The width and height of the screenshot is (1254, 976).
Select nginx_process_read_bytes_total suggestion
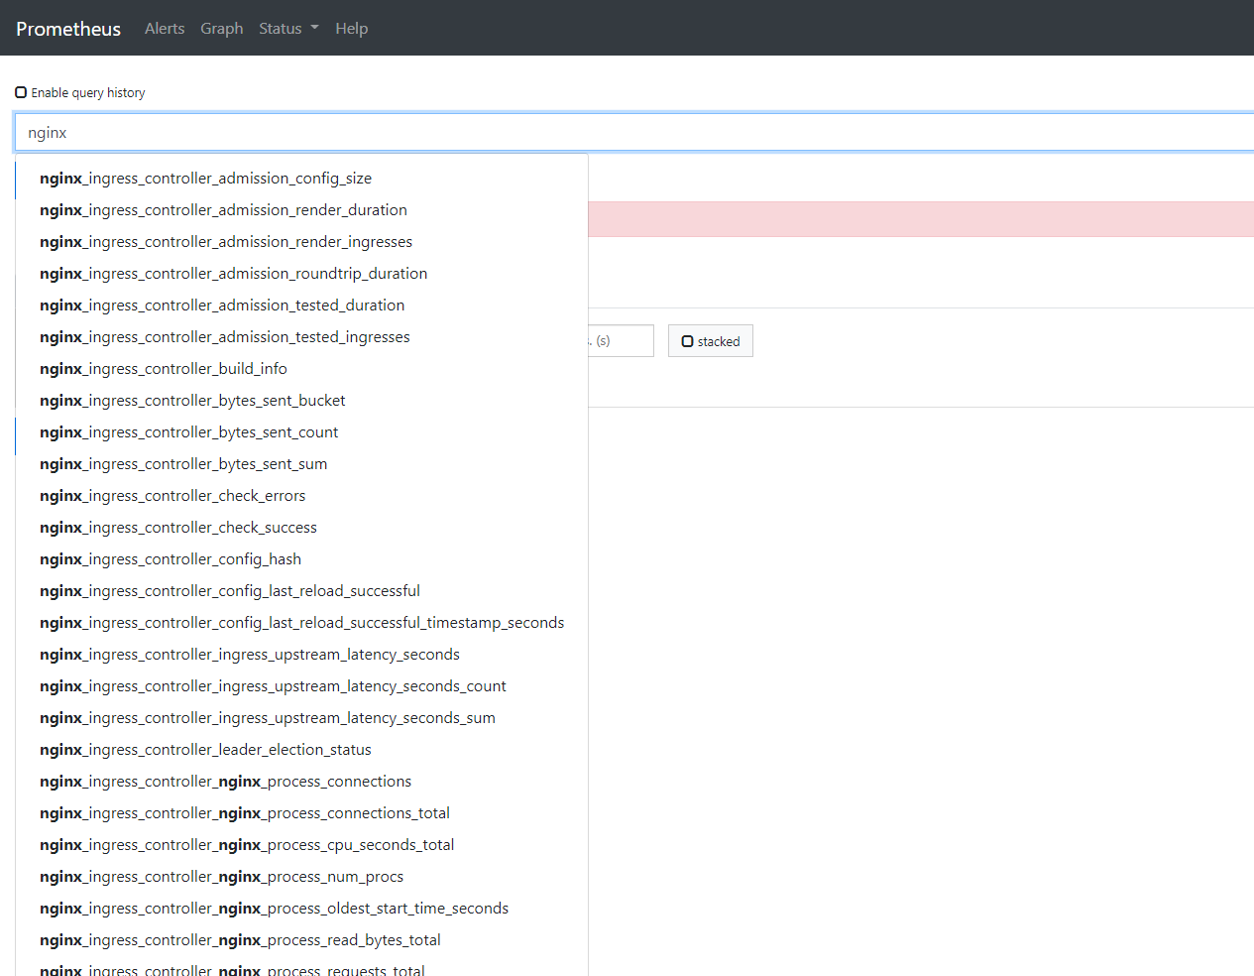302,940
